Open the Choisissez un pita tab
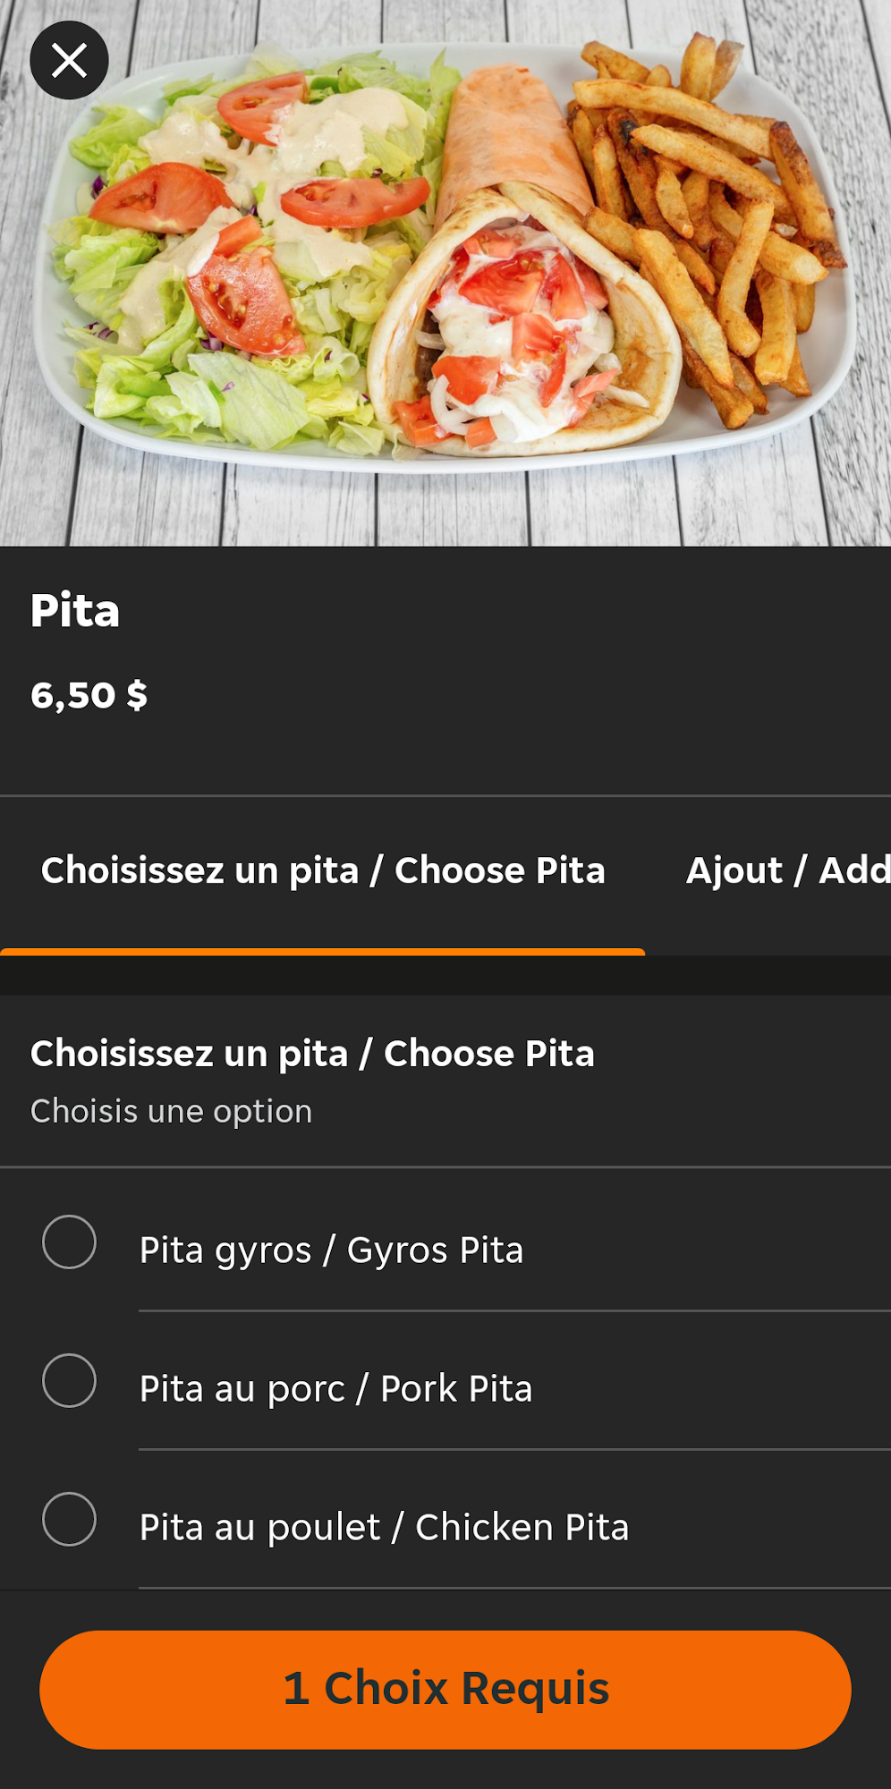Image resolution: width=891 pixels, height=1789 pixels. [x=323, y=870]
